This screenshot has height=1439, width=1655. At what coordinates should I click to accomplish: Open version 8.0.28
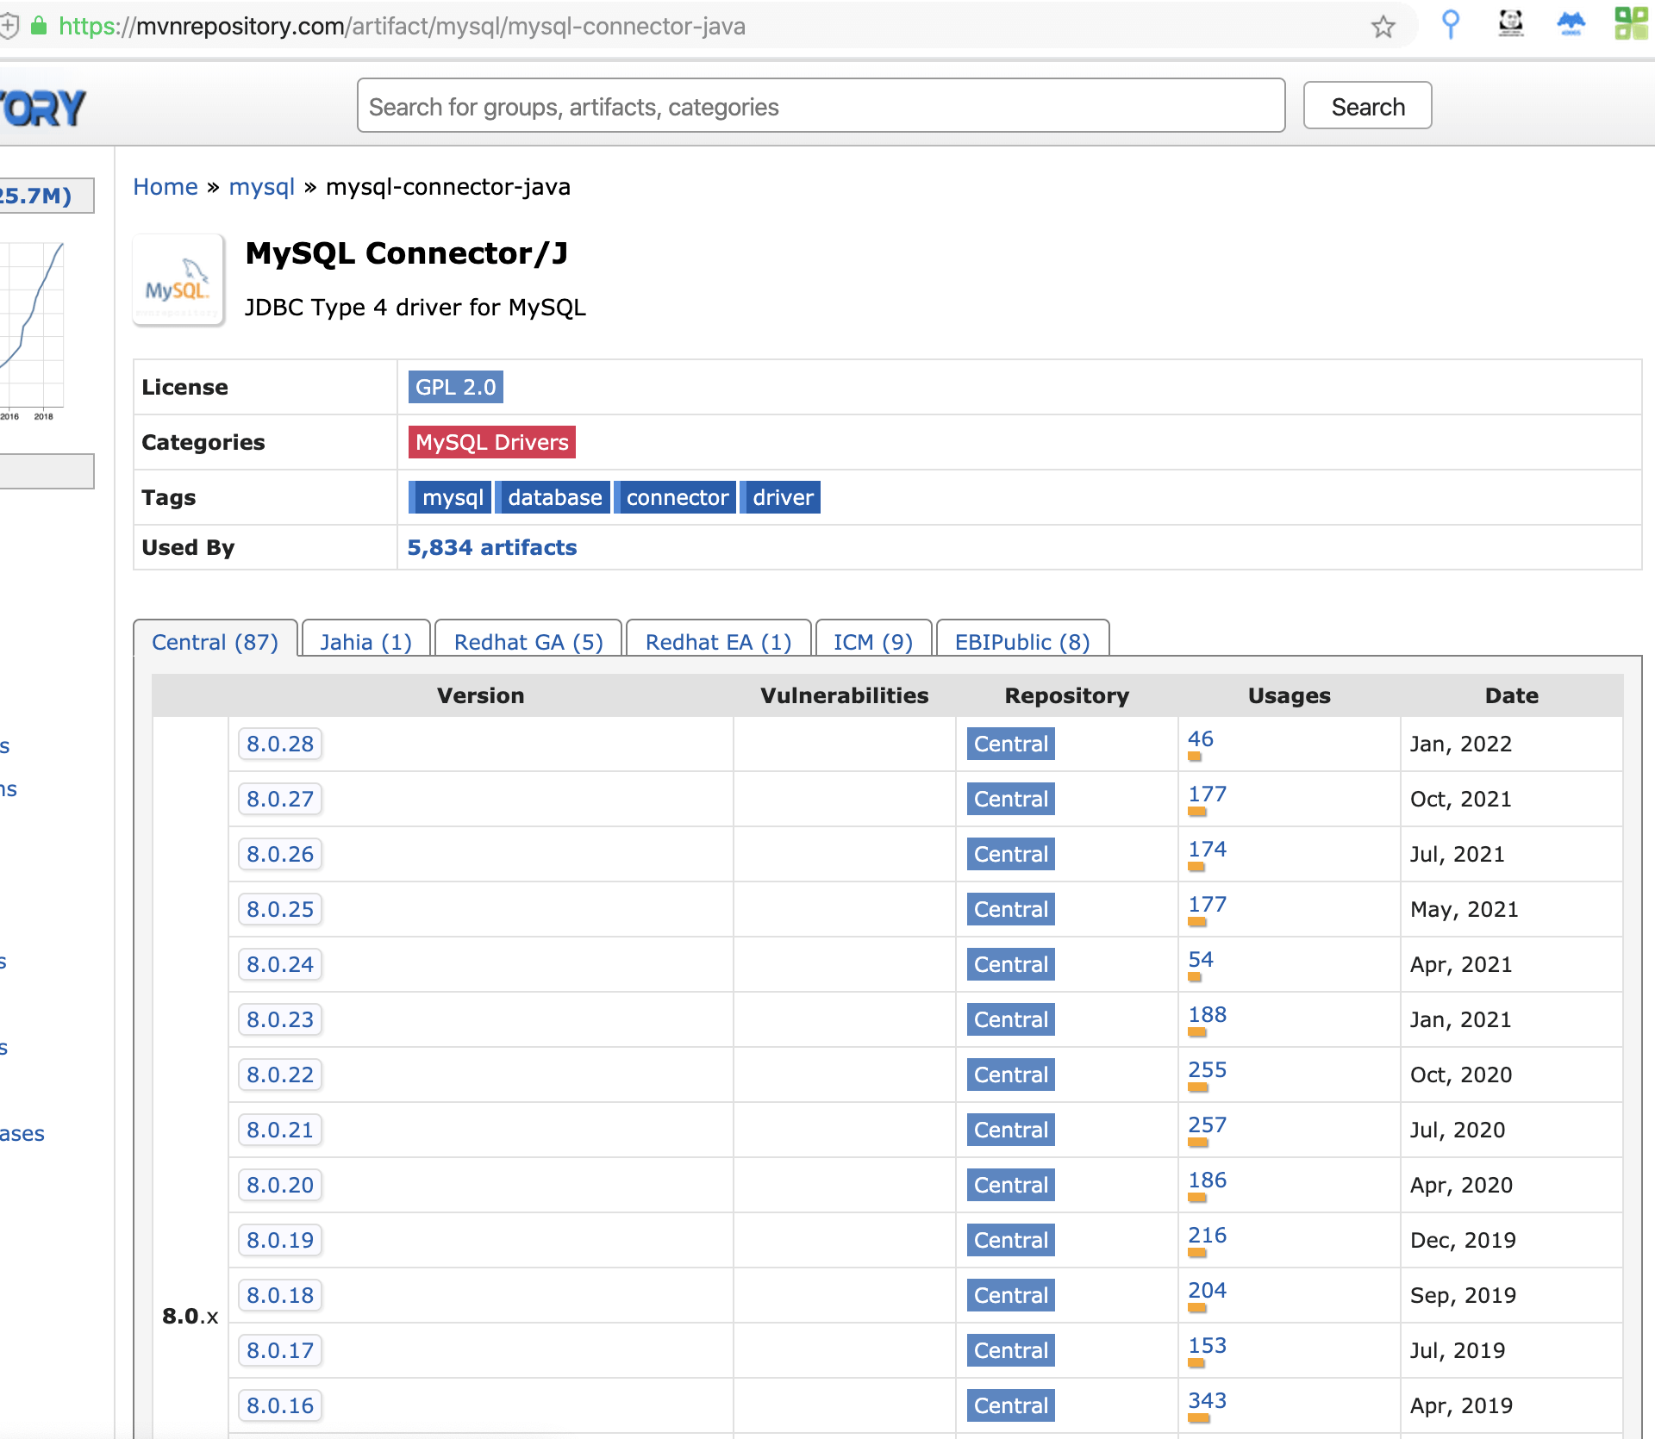coord(279,744)
